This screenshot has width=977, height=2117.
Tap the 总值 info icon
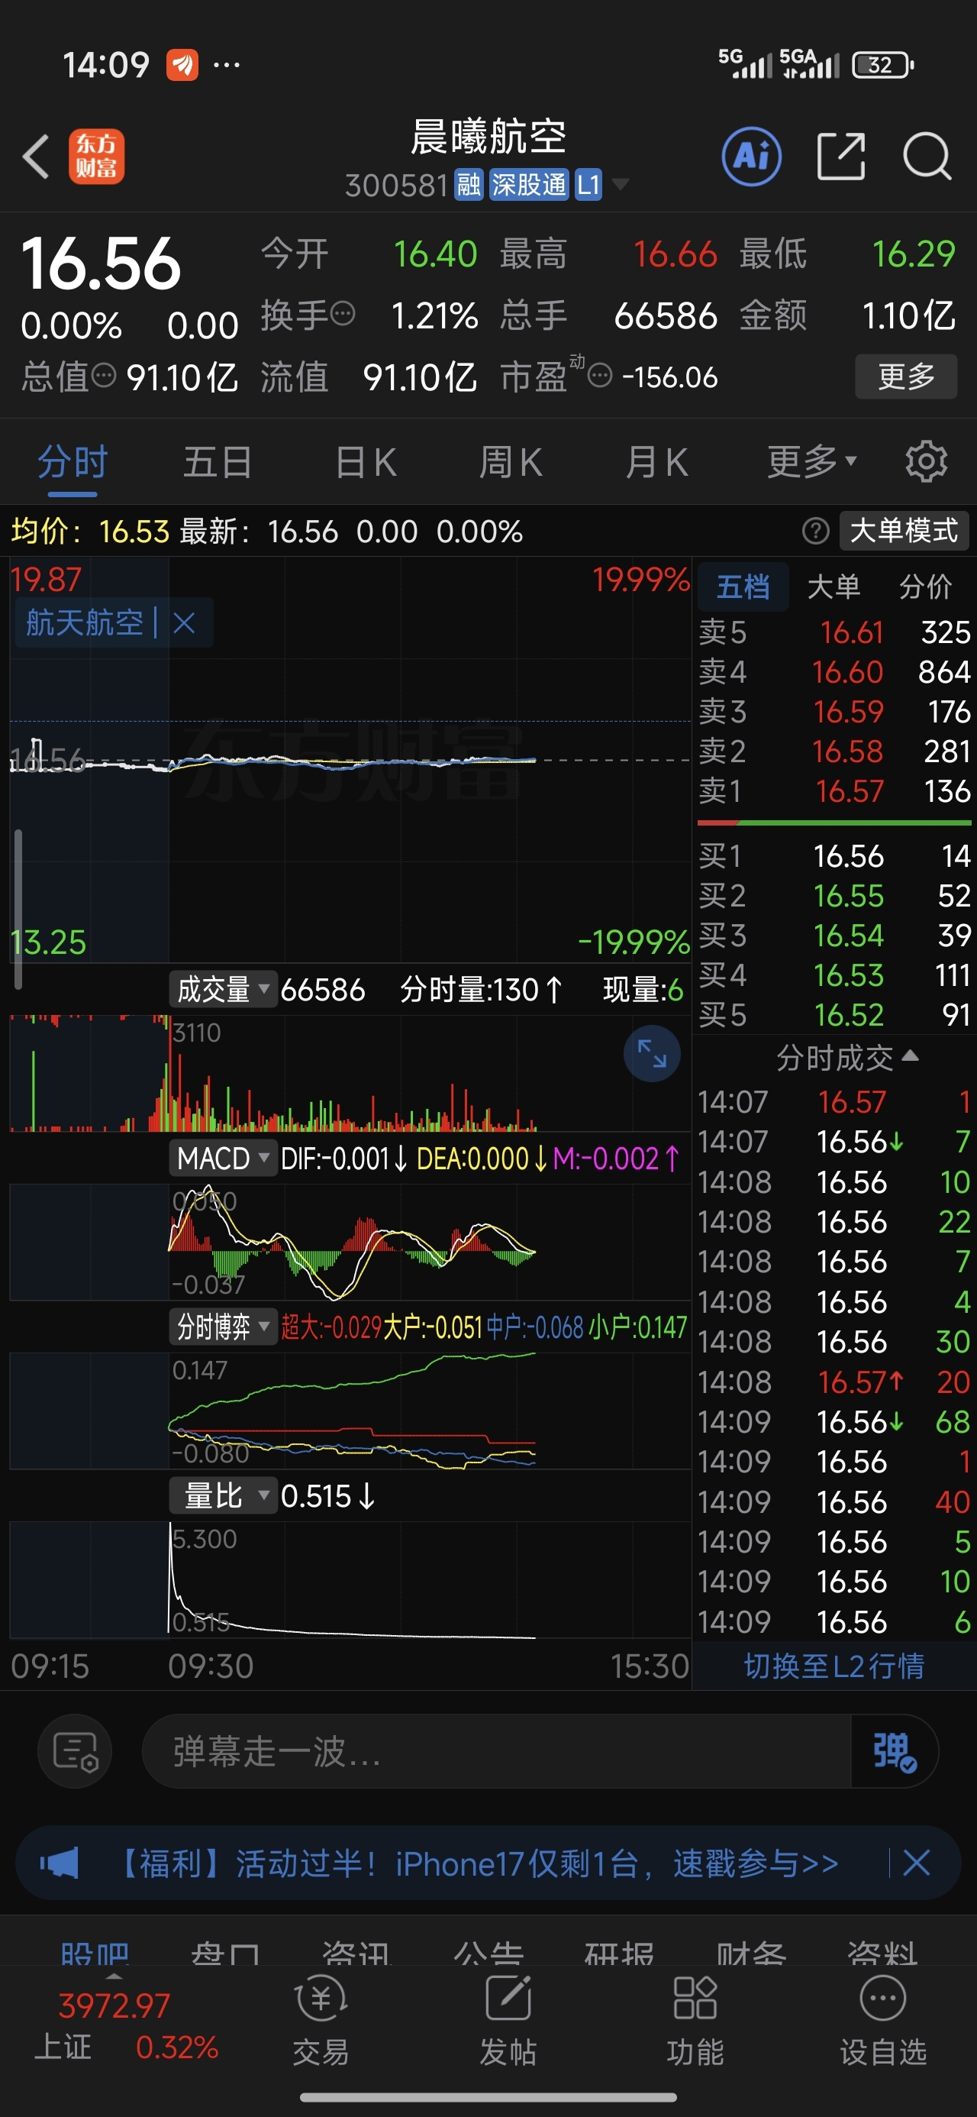pos(104,376)
